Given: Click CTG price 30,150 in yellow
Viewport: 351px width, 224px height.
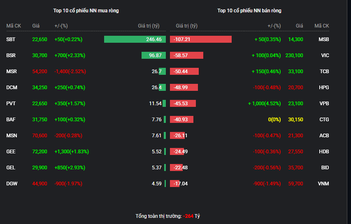Looking at the screenshot, I should (x=295, y=119).
